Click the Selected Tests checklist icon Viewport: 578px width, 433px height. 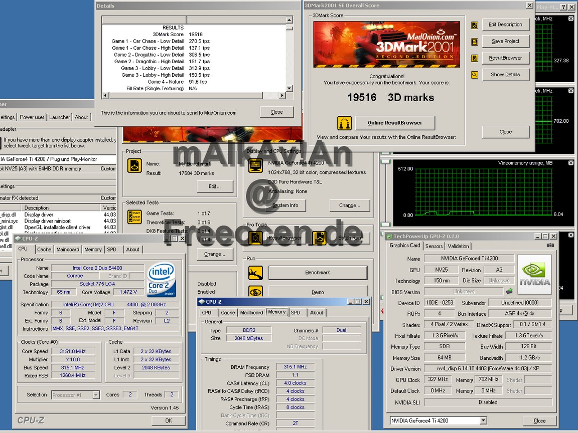click(x=134, y=217)
